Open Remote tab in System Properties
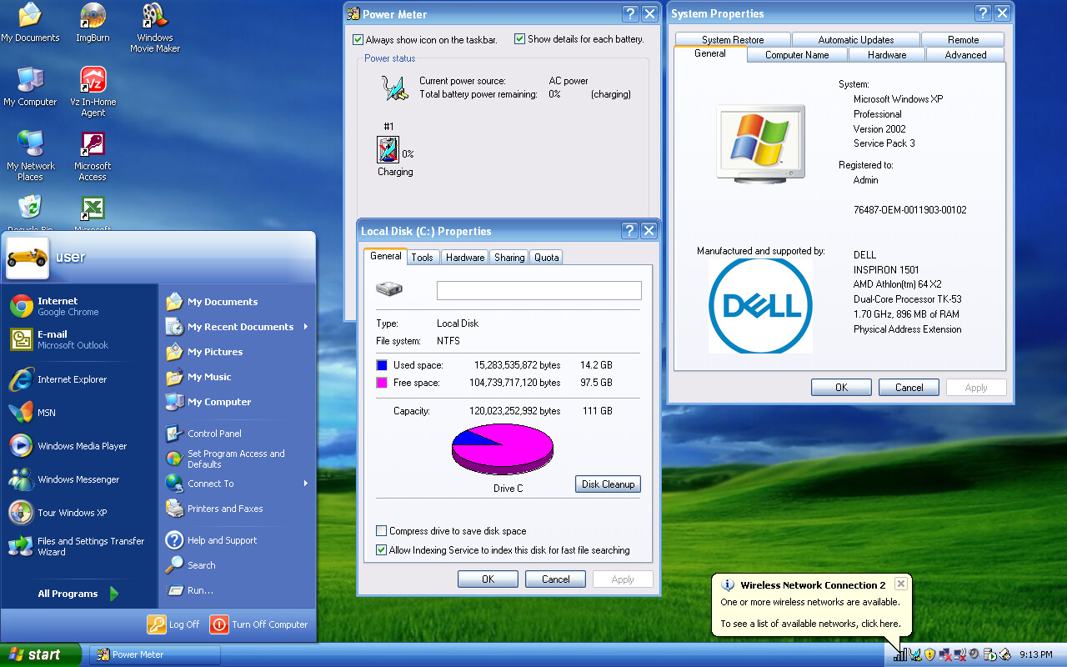This screenshot has width=1067, height=667. 963,40
